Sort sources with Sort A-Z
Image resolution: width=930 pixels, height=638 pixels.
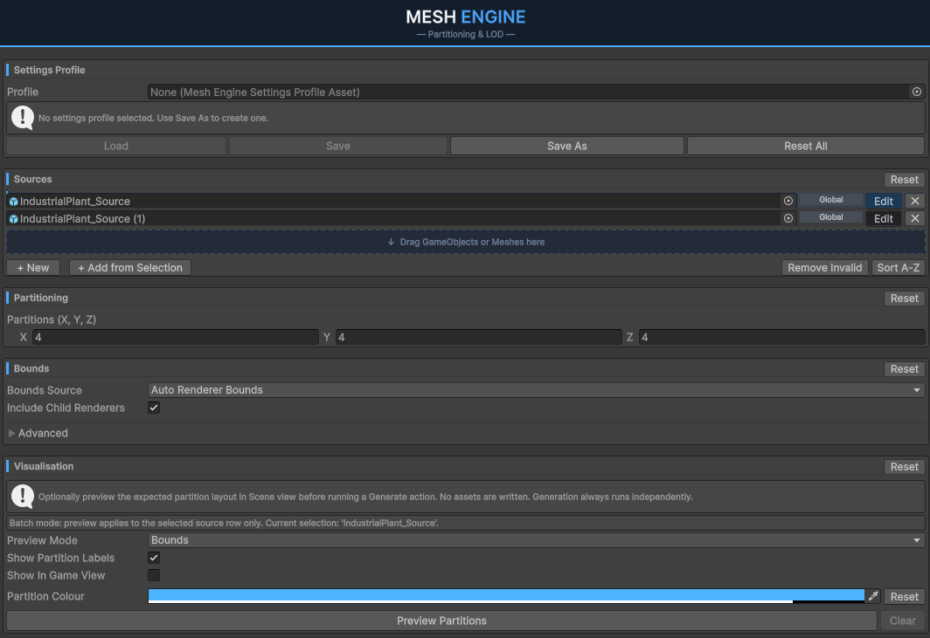[x=898, y=267]
